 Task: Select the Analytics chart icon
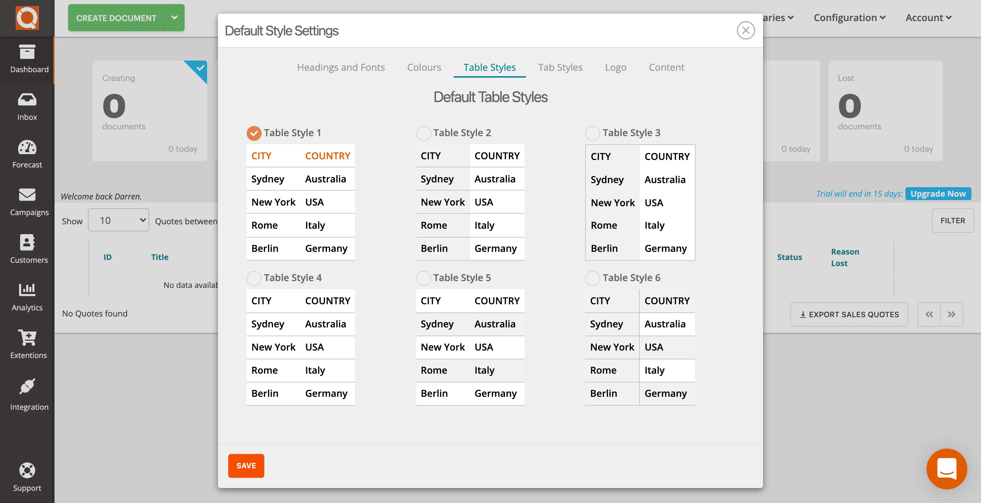point(27,296)
